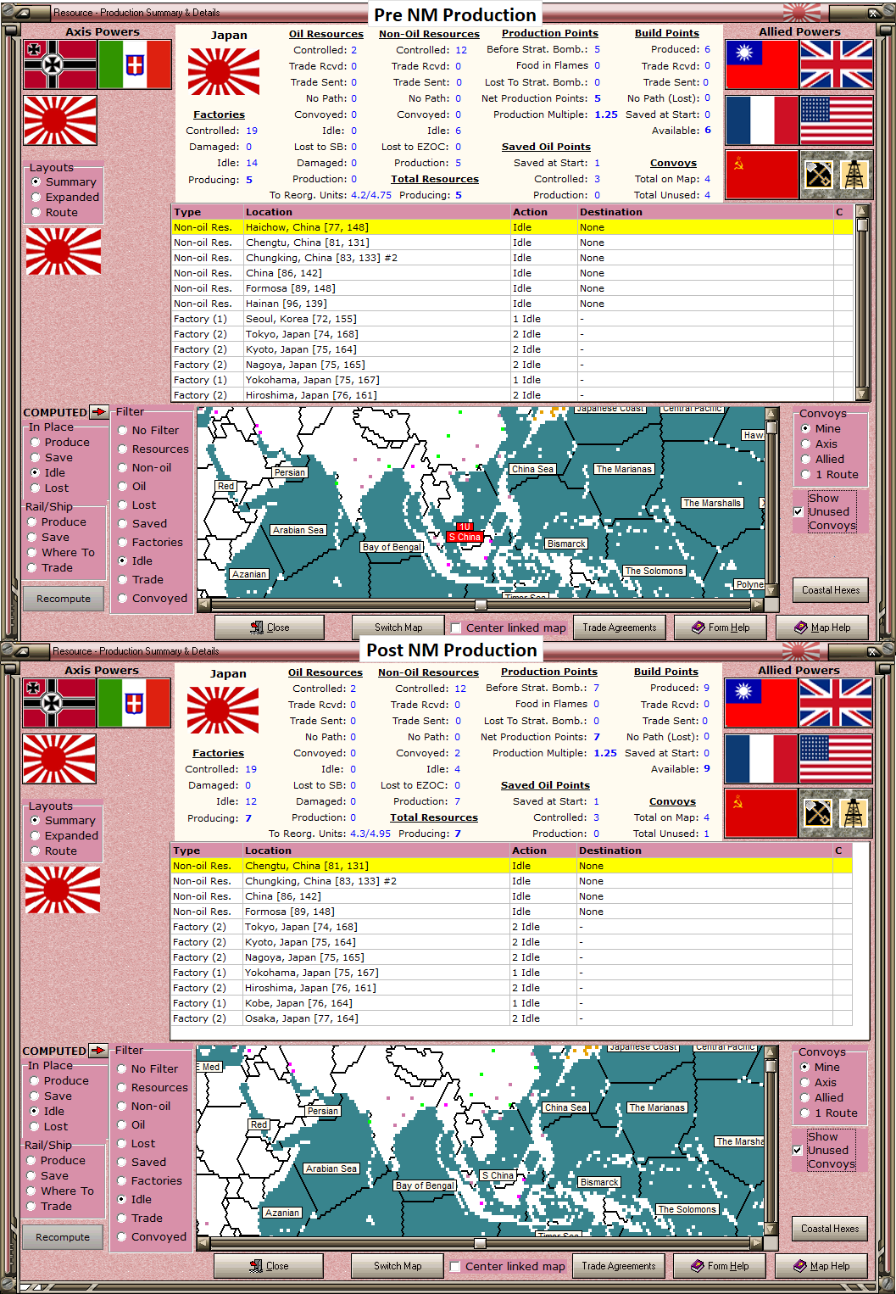
Task: Select Seoul, Korea factory row in Pre NM list
Action: tap(512, 319)
